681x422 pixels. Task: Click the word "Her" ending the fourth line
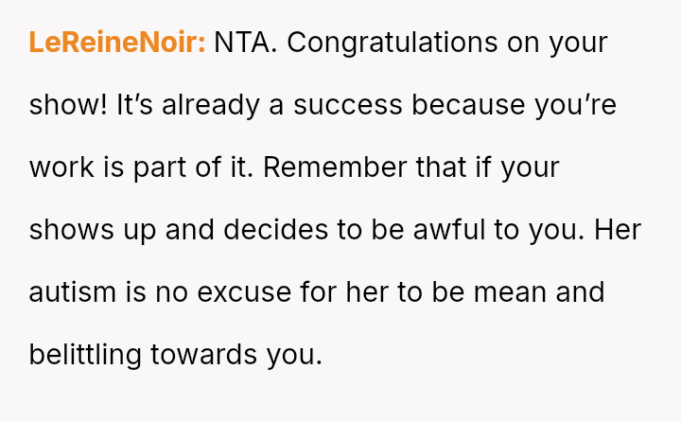click(x=618, y=231)
